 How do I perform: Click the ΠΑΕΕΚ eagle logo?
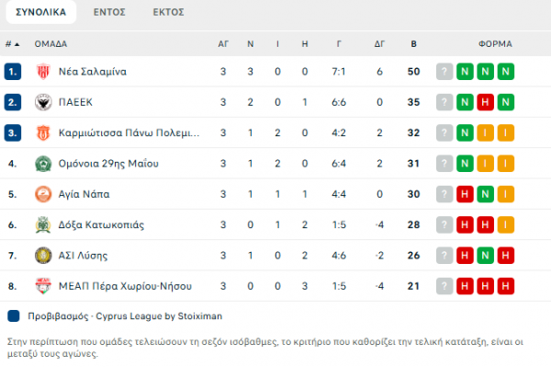(x=43, y=102)
